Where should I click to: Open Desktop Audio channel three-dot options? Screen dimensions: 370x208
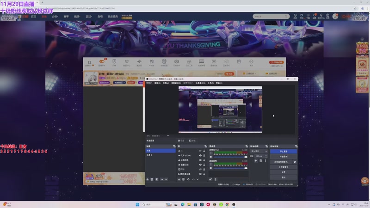(x=211, y=165)
